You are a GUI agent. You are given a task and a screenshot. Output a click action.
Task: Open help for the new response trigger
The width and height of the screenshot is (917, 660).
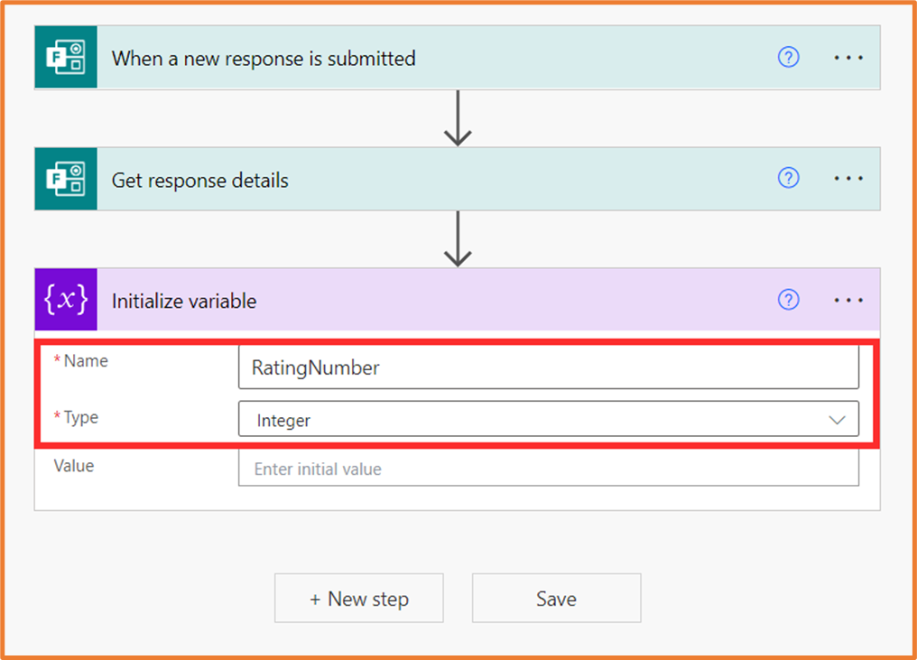tap(788, 57)
